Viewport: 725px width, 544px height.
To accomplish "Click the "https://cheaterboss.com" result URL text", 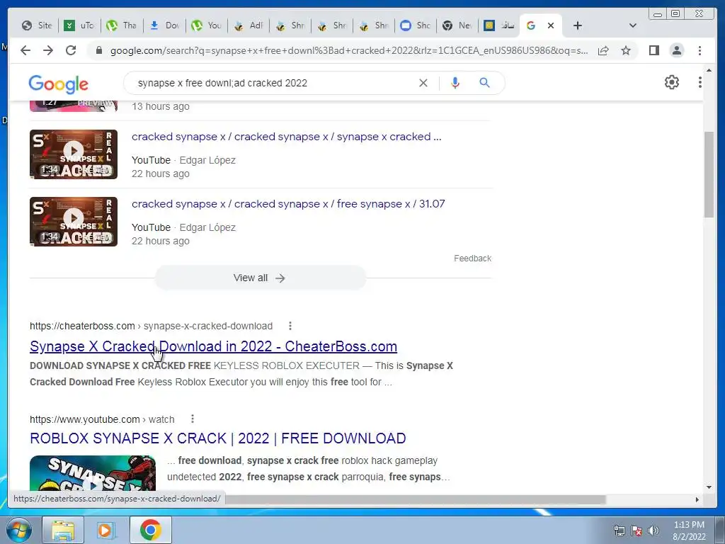I will tap(82, 326).
